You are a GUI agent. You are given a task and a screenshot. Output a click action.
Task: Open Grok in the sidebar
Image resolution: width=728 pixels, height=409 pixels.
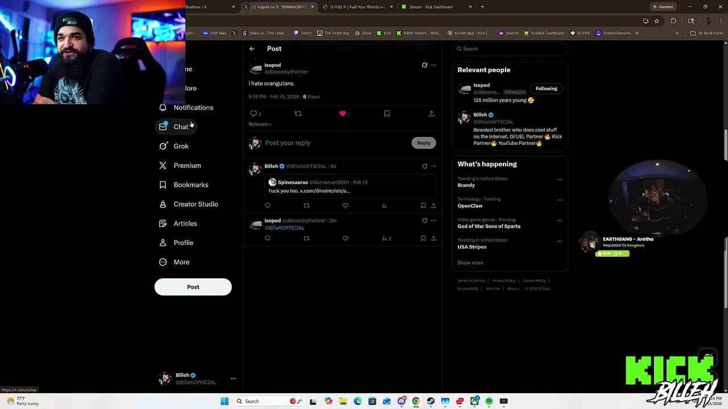click(174, 147)
